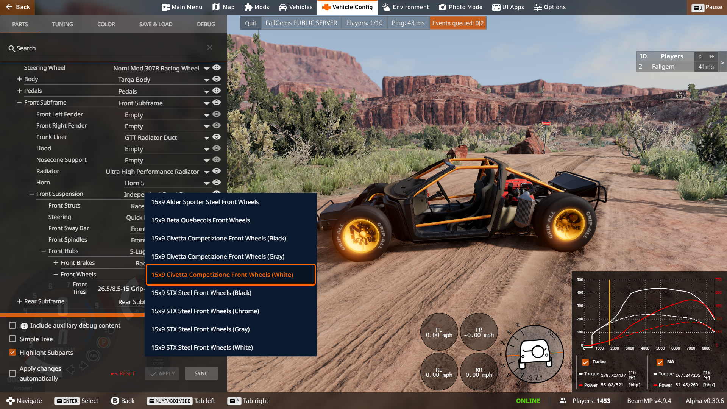Open the Main Menu icon
The height and width of the screenshot is (409, 727).
pyautogui.click(x=165, y=7)
